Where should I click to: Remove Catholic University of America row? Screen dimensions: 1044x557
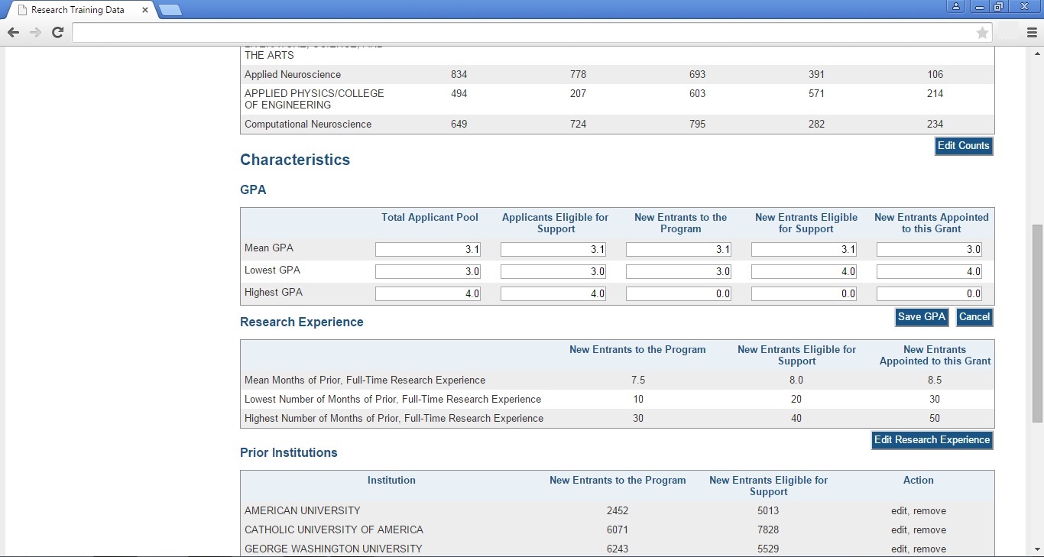pyautogui.click(x=929, y=530)
